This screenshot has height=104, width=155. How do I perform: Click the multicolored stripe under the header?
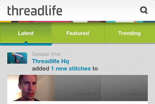click(77, 22)
